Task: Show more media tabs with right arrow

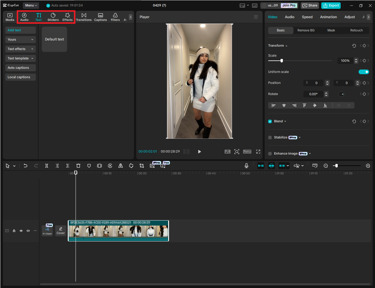Action: pyautogui.click(x=131, y=17)
